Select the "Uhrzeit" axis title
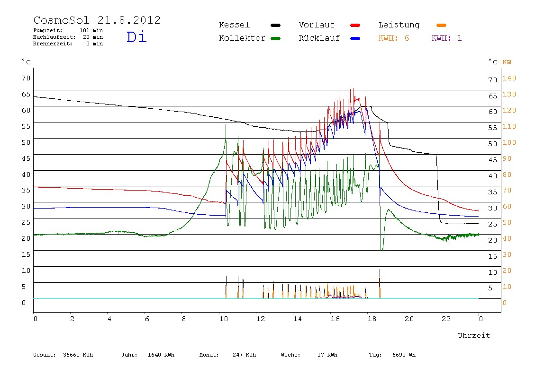Screen dimensions: 544x384 (x=474, y=335)
